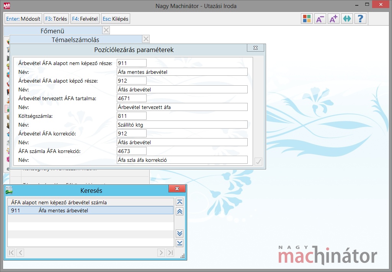Click the F3: Törlés button
The height and width of the screenshot is (272, 392).
coord(56,19)
